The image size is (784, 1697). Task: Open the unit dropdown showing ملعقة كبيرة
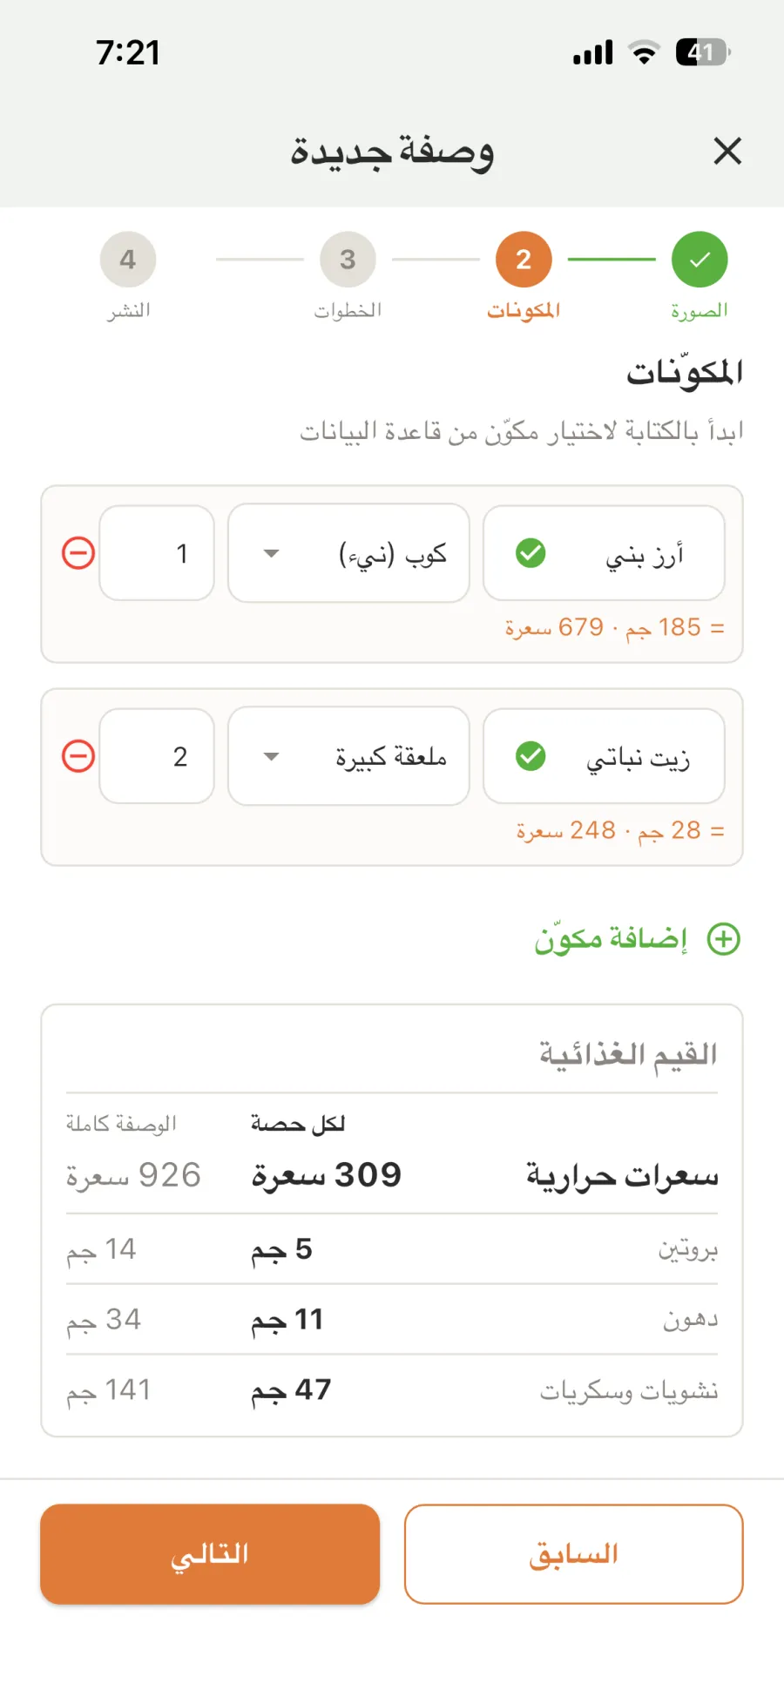348,755
